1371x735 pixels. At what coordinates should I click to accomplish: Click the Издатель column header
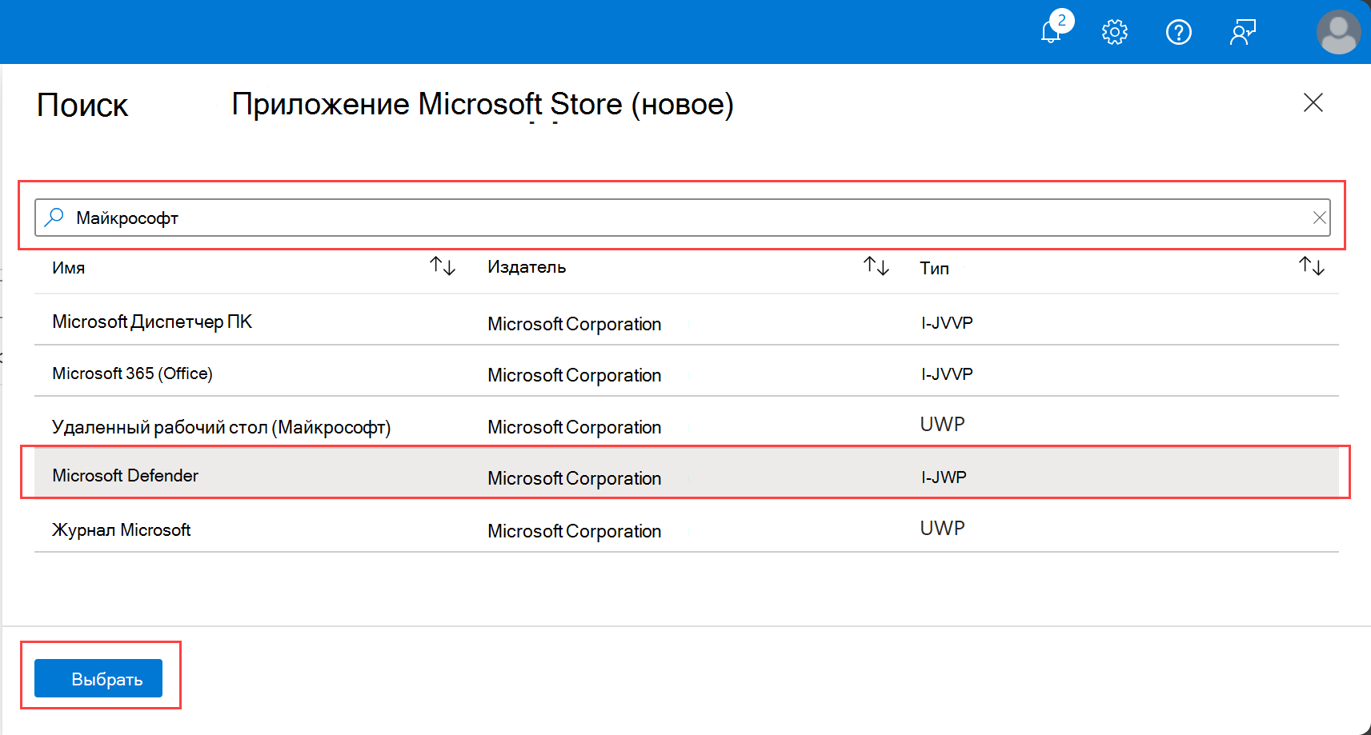coord(527,267)
